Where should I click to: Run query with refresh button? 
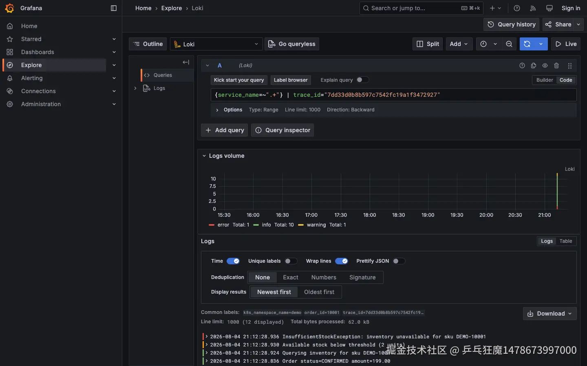(x=527, y=44)
